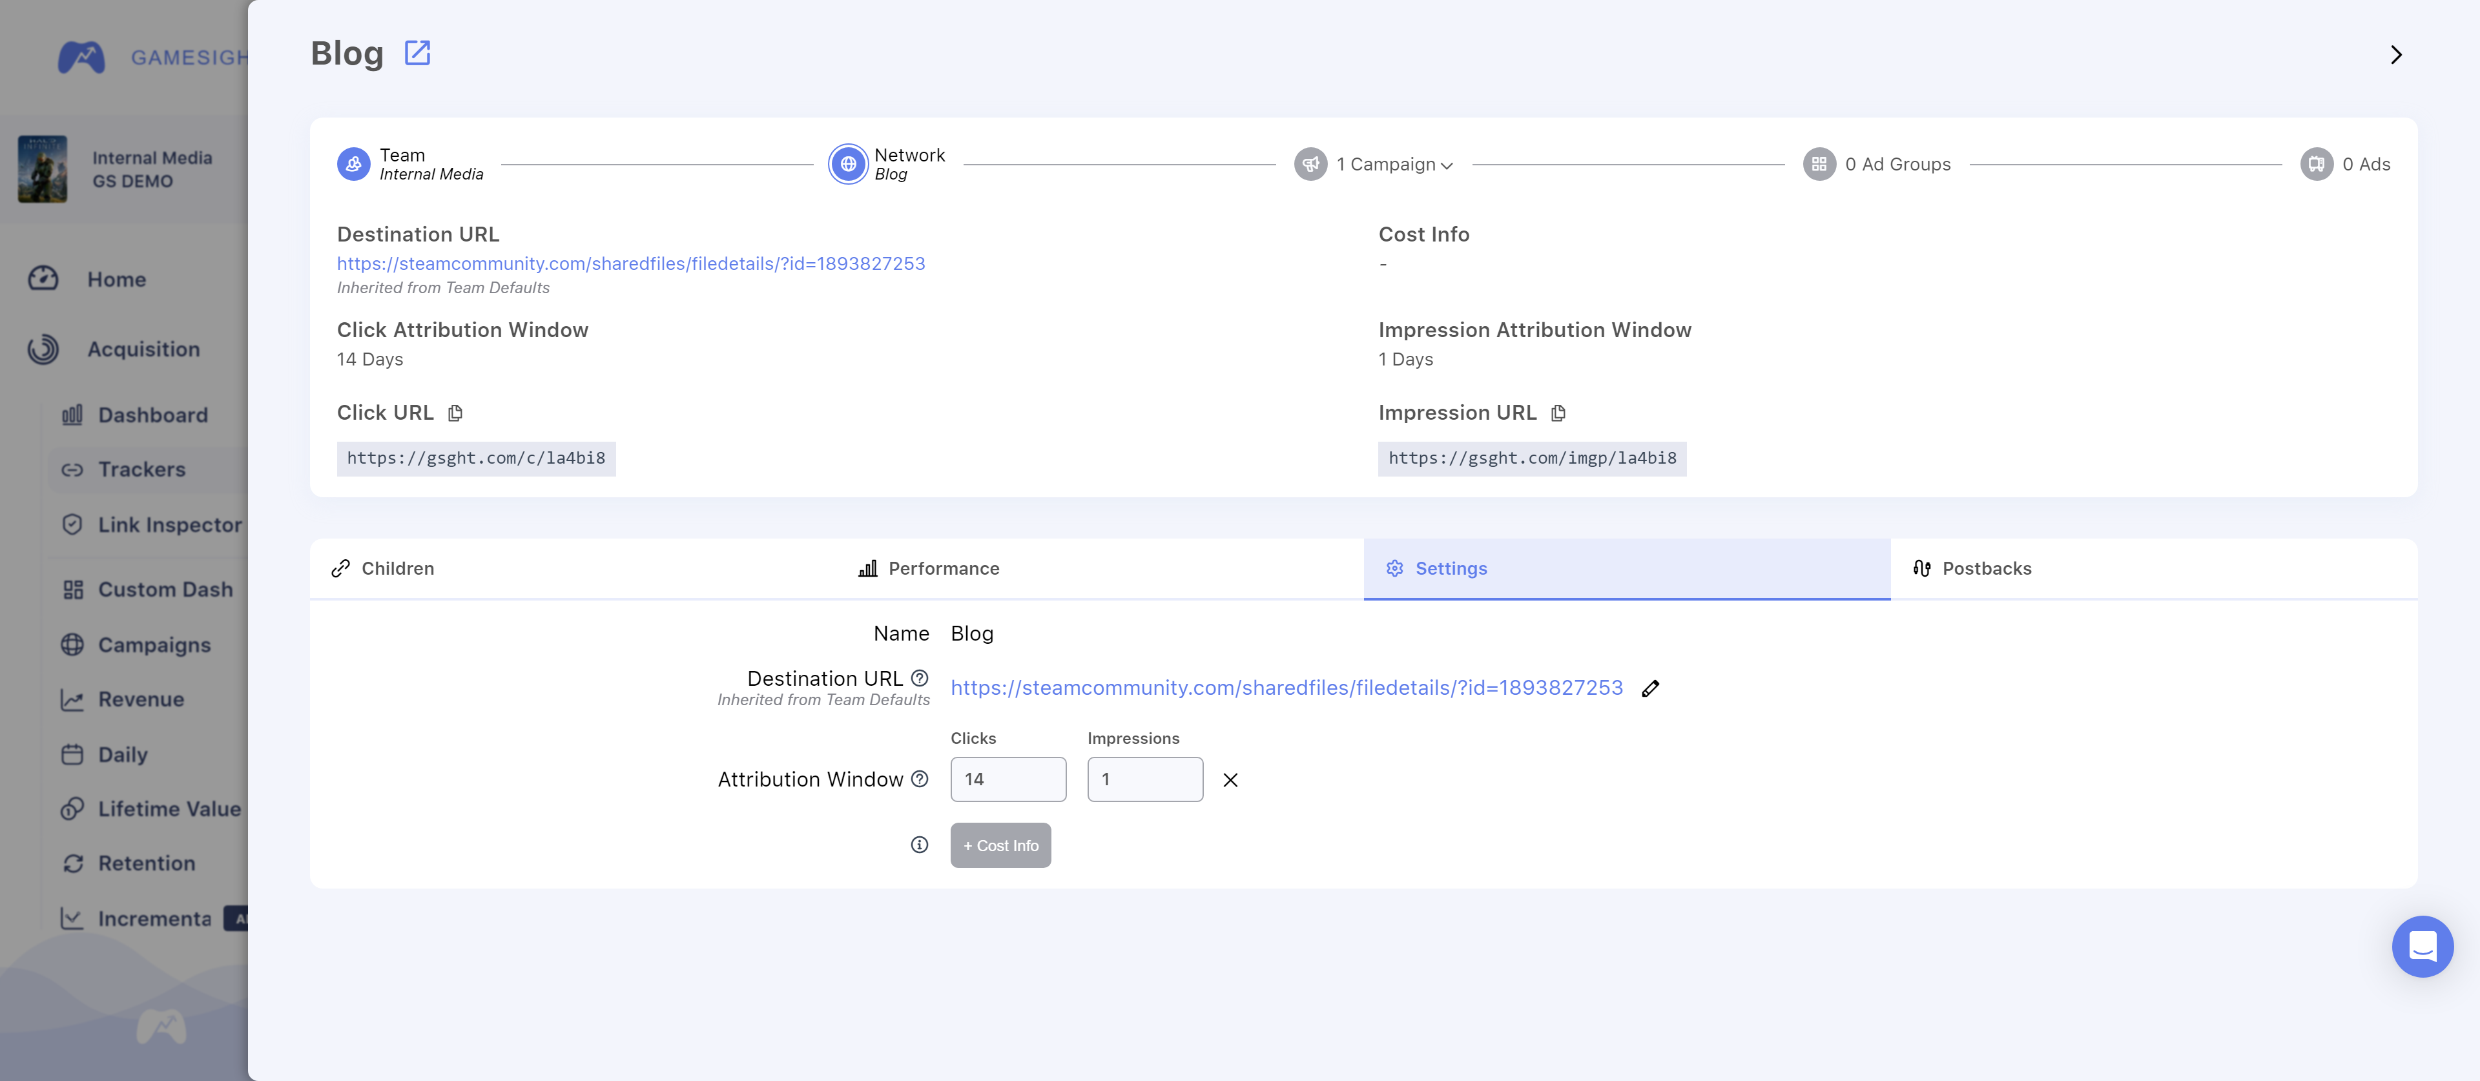The height and width of the screenshot is (1081, 2480).
Task: Open Retention in the sidebar
Action: [x=147, y=863]
